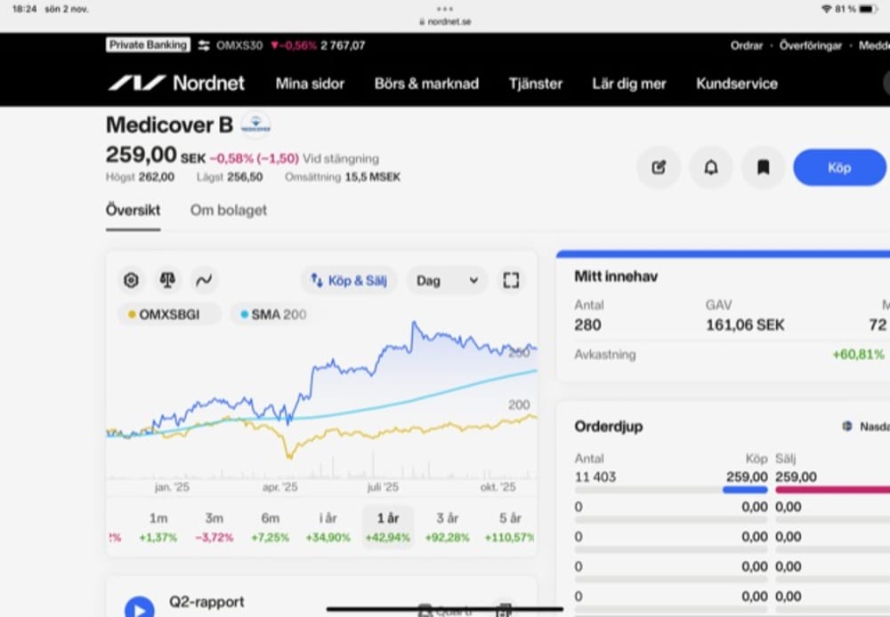This screenshot has height=617, width=890.
Task: Click the Q2-rapport title
Action: [x=206, y=602]
